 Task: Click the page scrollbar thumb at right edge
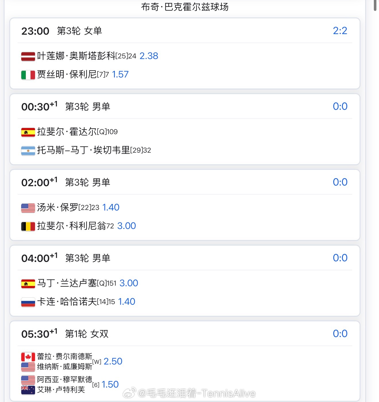pyautogui.click(x=375, y=5)
